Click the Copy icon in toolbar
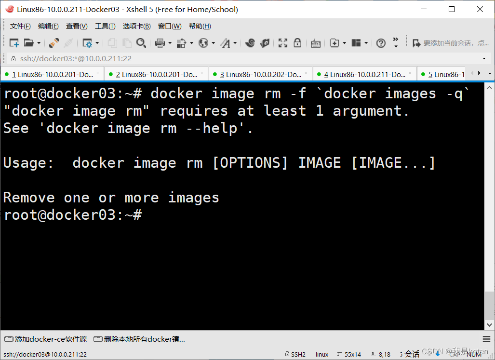This screenshot has height=360, width=495. click(112, 43)
